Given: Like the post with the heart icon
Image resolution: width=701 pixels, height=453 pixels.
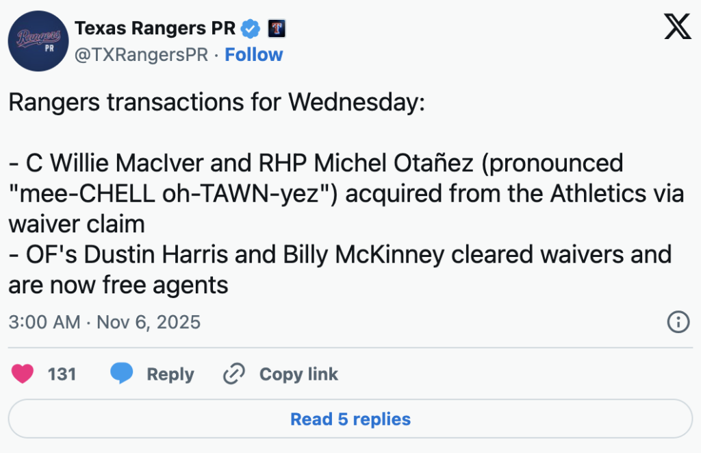Looking at the screenshot, I should pos(23,374).
